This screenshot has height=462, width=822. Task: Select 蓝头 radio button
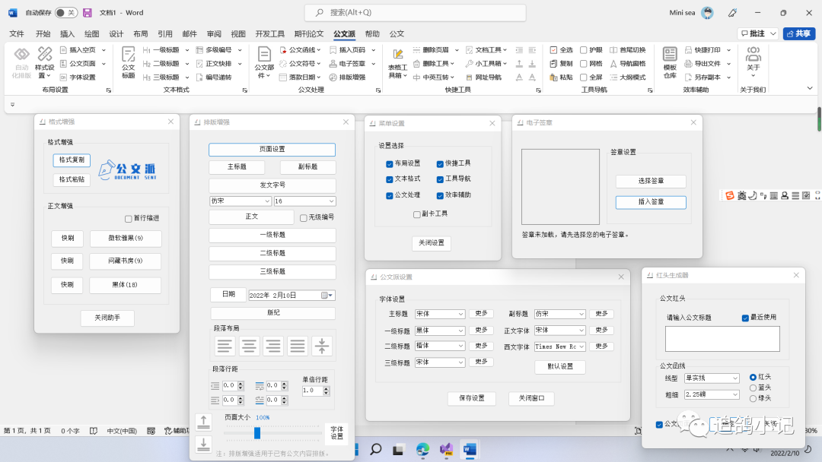753,388
